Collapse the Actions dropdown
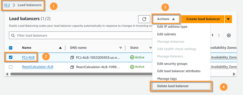This screenshot has height=95, width=243. 166,19
